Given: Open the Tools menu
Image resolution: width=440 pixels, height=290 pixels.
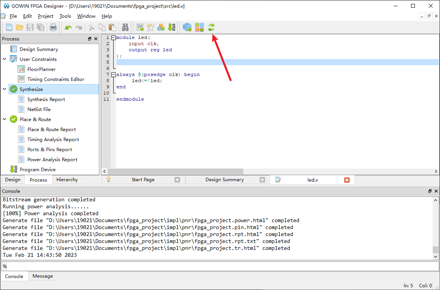Looking at the screenshot, I should pos(65,16).
